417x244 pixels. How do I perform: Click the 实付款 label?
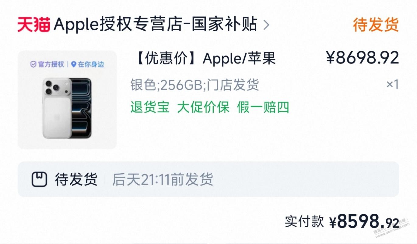[x=304, y=222]
